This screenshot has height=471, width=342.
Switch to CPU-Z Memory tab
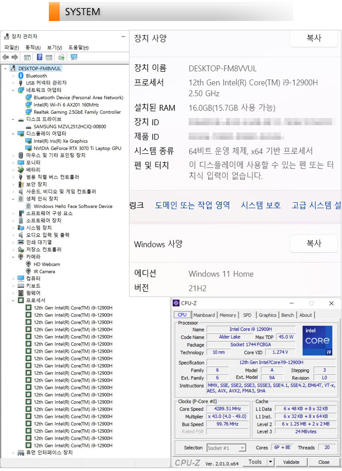click(x=228, y=315)
